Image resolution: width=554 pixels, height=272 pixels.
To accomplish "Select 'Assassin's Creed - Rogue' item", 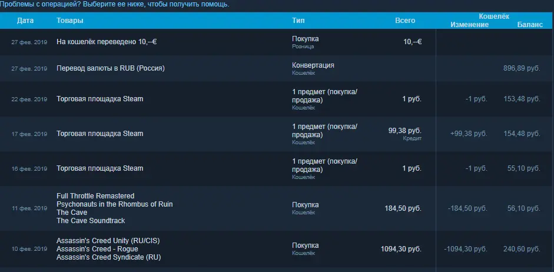I will click(97, 249).
